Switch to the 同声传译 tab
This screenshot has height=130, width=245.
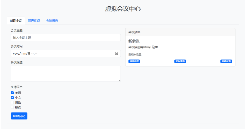34,21
